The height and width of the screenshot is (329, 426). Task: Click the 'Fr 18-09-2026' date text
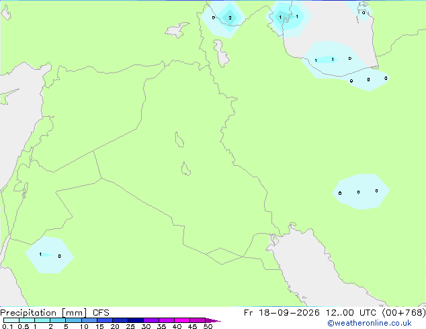282,313
